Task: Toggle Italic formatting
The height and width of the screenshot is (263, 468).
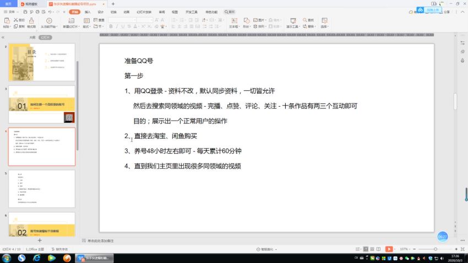Action: [x=117, y=26]
